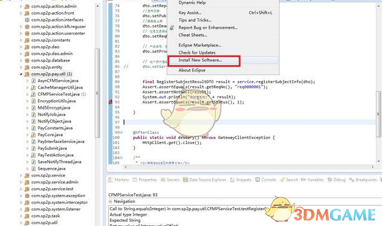Click editor vertical scrollbar down arrow
The height and width of the screenshot is (226, 382).
point(378,161)
